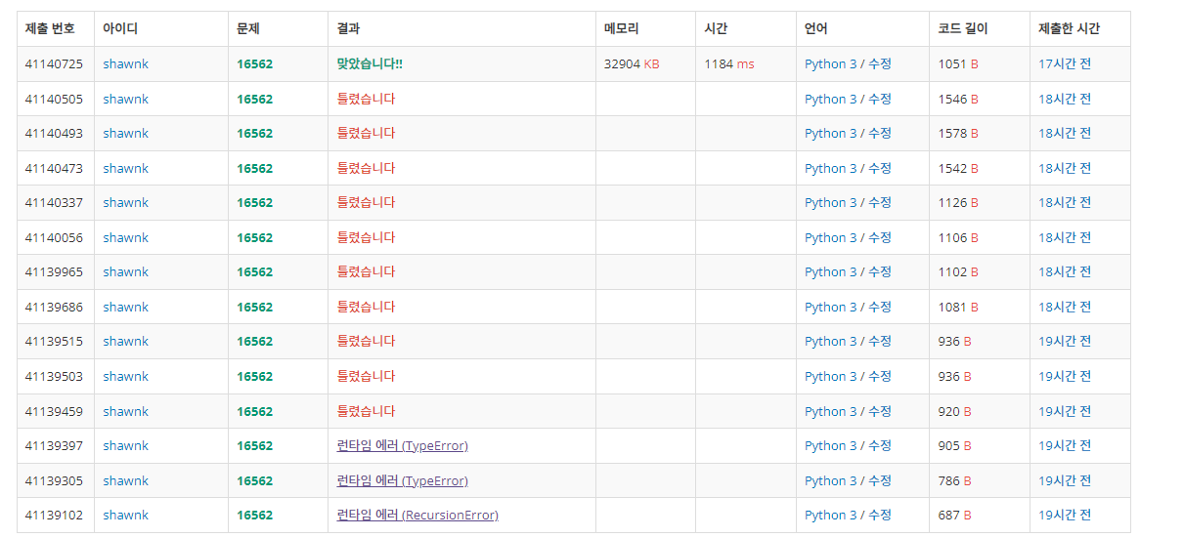Select the 1542 B code length
The image size is (1184, 538).
[x=958, y=168]
